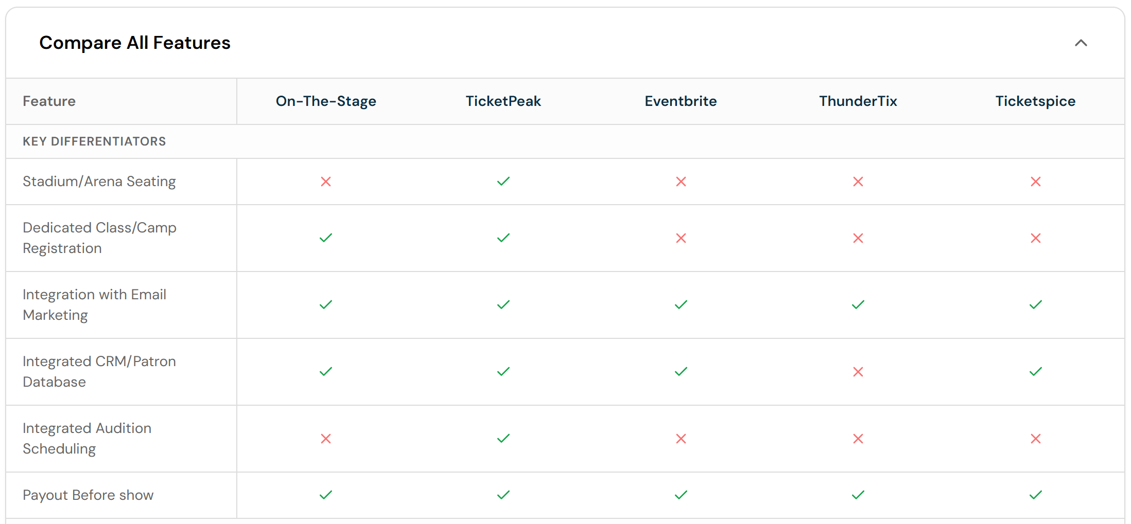This screenshot has height=524, width=1131.
Task: Click Eventbrite red X for Class/Camp Registration
Action: [x=681, y=238]
